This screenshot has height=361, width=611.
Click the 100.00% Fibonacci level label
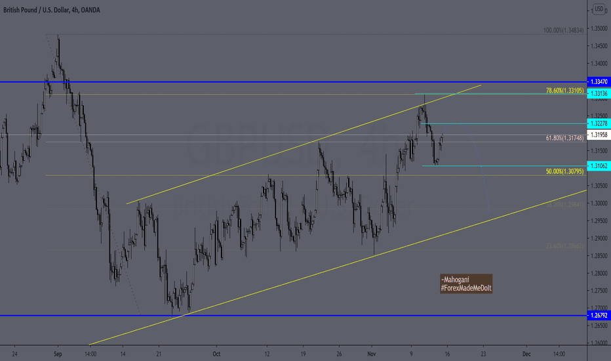pos(563,30)
